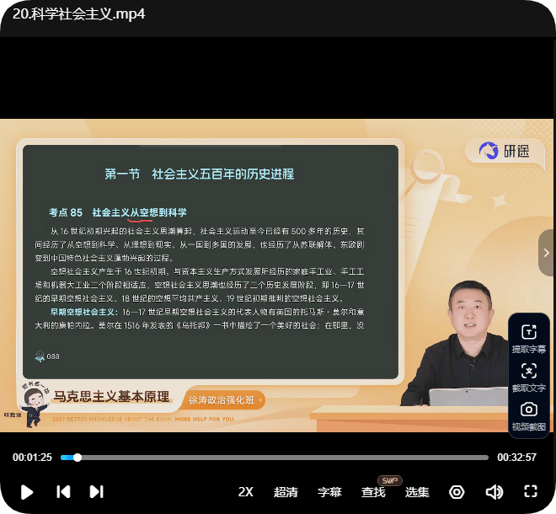Mute the volume speaker icon
Viewport: 556px width, 514px height.
[494, 492]
